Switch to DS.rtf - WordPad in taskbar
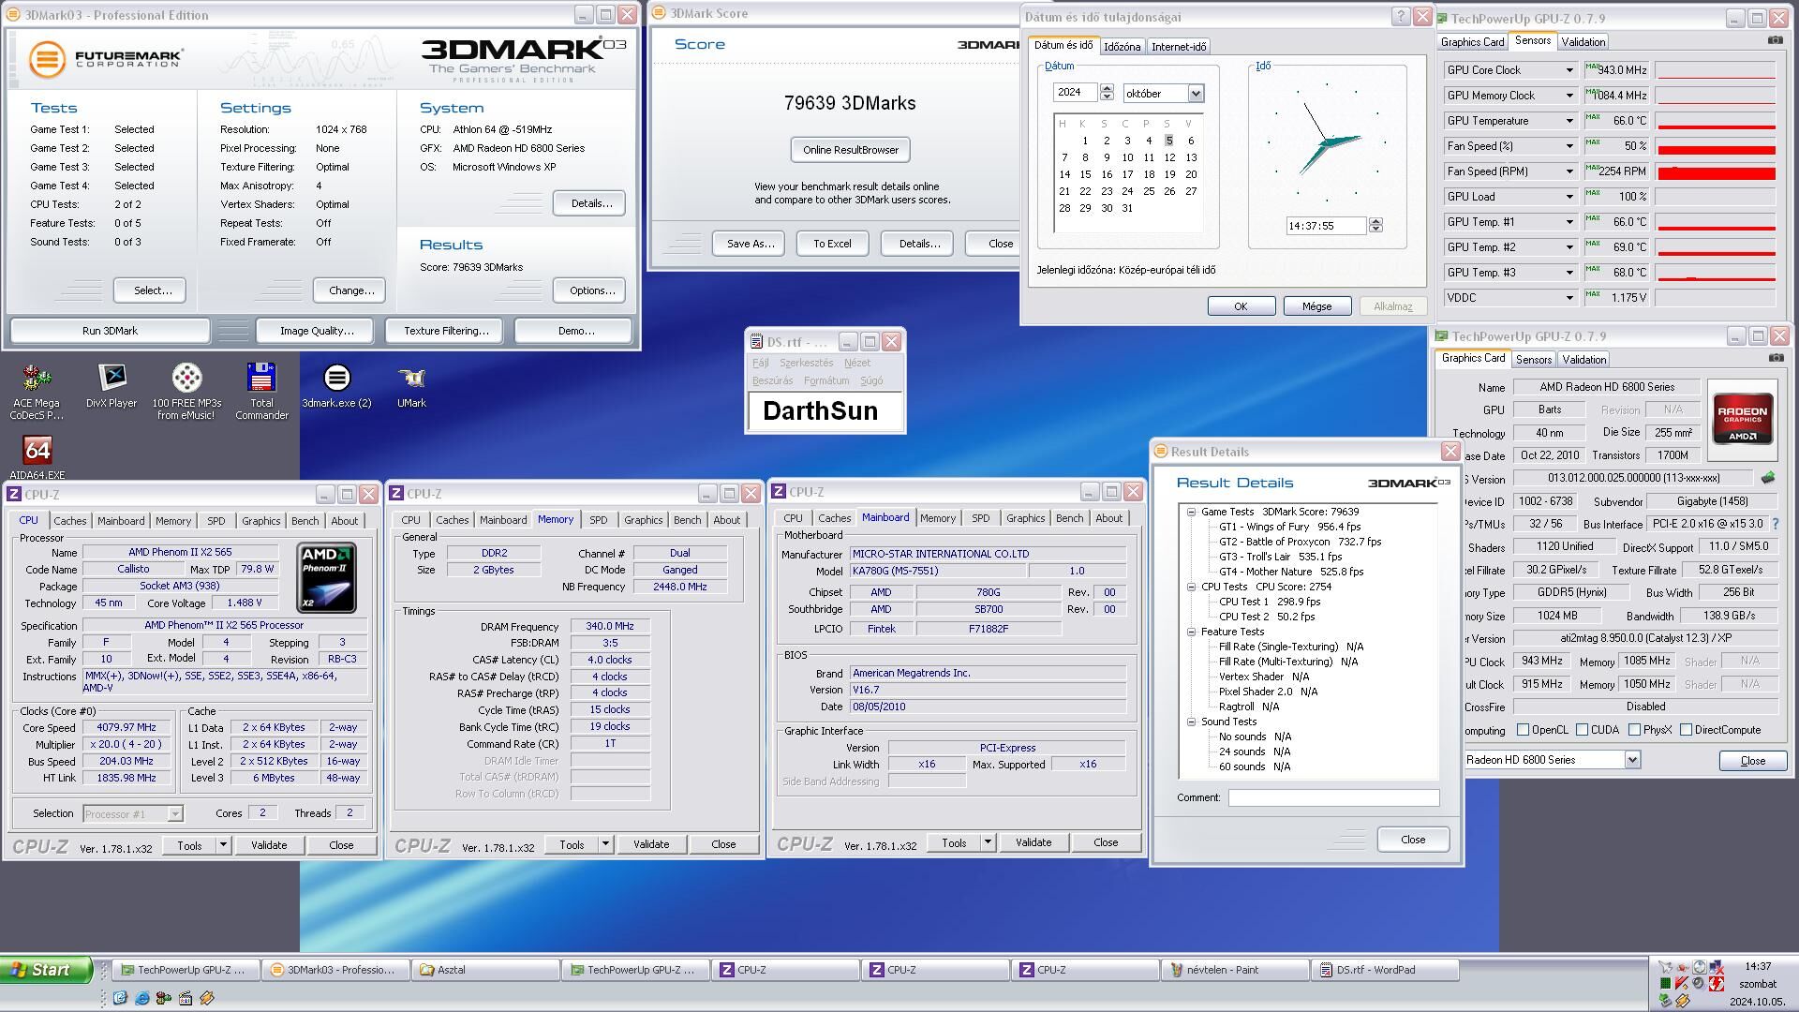Viewport: 1799px width, 1012px height. click(1385, 970)
